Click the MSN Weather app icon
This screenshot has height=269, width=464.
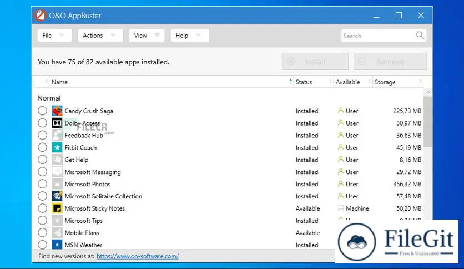(57, 245)
